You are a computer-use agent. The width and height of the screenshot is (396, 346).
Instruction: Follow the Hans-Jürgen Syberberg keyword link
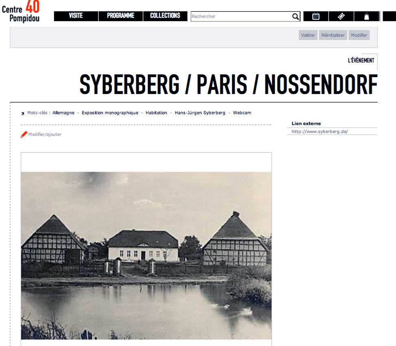(200, 113)
